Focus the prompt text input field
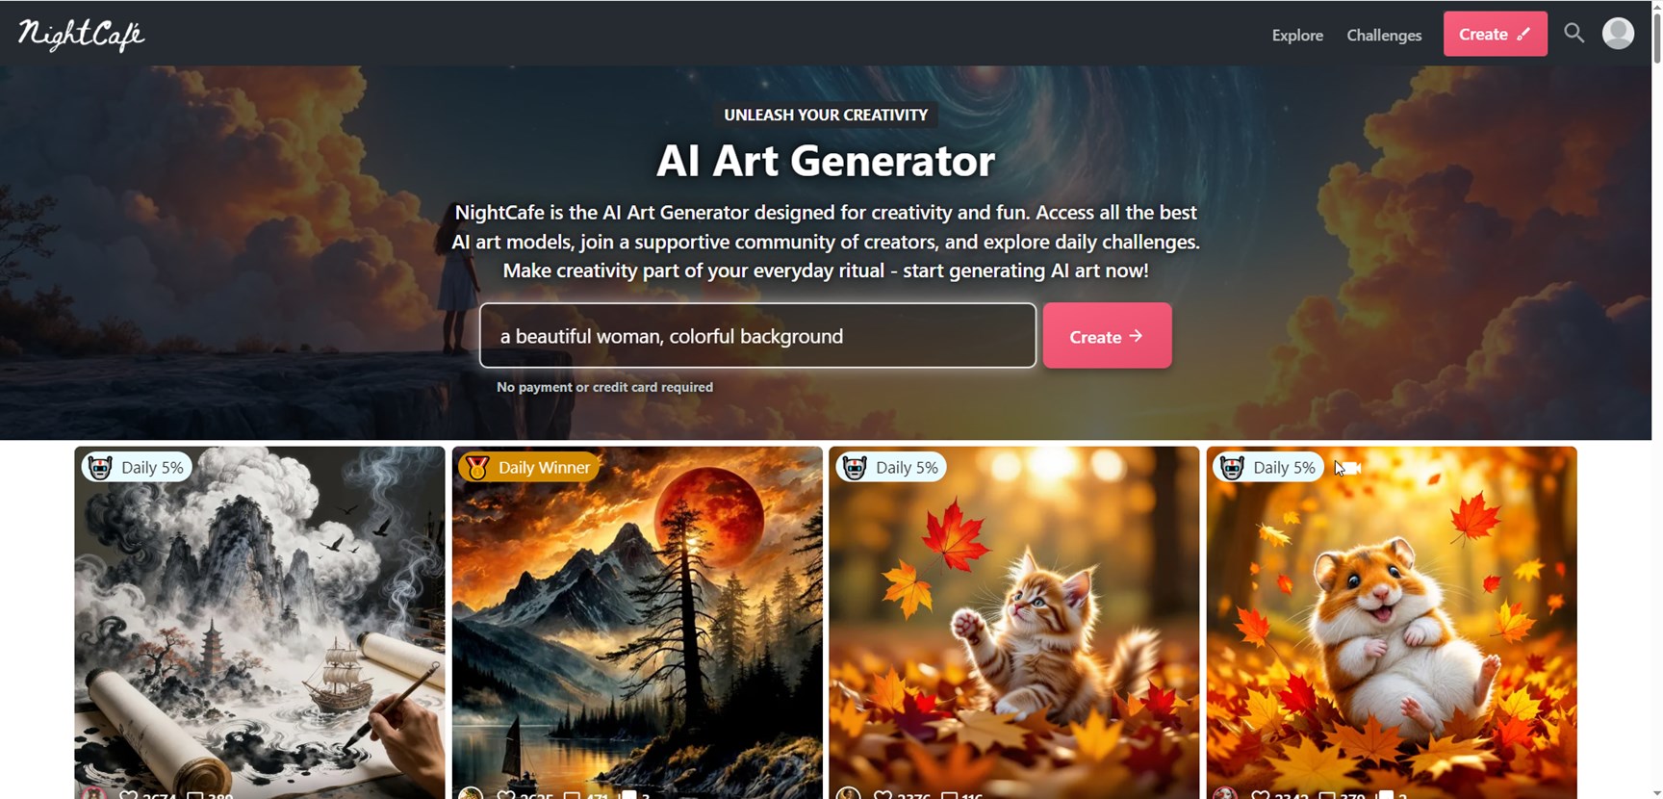 tap(757, 336)
